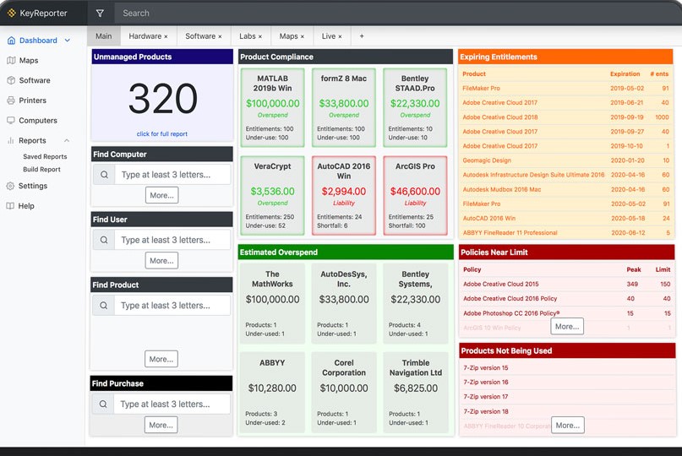This screenshot has width=682, height=456.
Task: Click the top Search field
Action: tap(398, 13)
